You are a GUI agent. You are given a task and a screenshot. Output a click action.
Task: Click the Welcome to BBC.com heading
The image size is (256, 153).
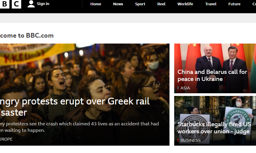27,36
